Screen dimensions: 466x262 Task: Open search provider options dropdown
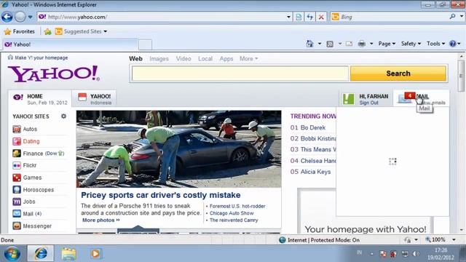pyautogui.click(x=462, y=17)
